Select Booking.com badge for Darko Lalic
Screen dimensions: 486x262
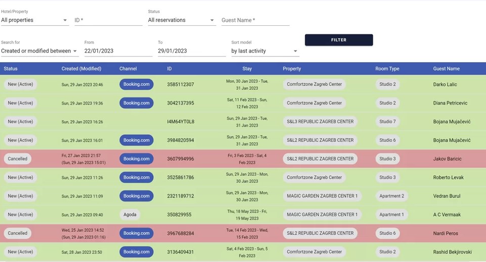click(136, 84)
